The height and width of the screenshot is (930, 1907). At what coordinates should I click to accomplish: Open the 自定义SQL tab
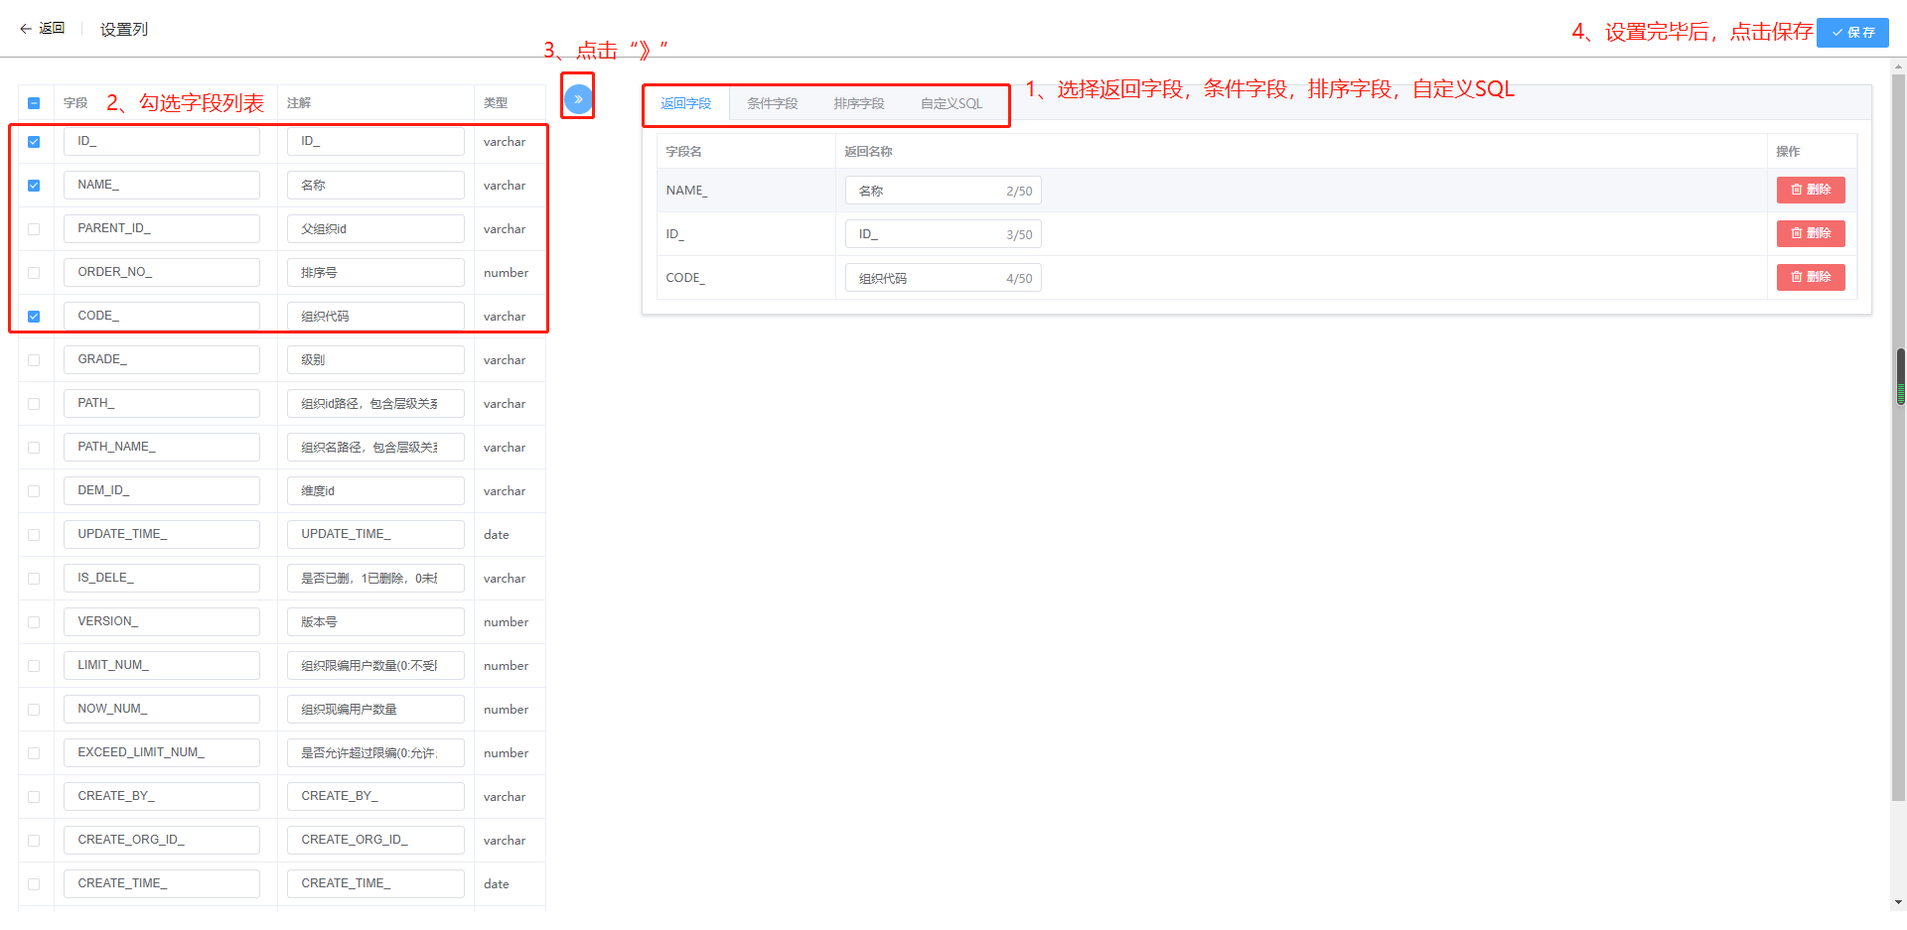point(952,103)
